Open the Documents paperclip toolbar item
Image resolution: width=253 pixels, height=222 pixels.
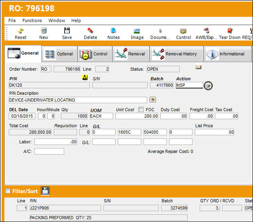coord(160,34)
